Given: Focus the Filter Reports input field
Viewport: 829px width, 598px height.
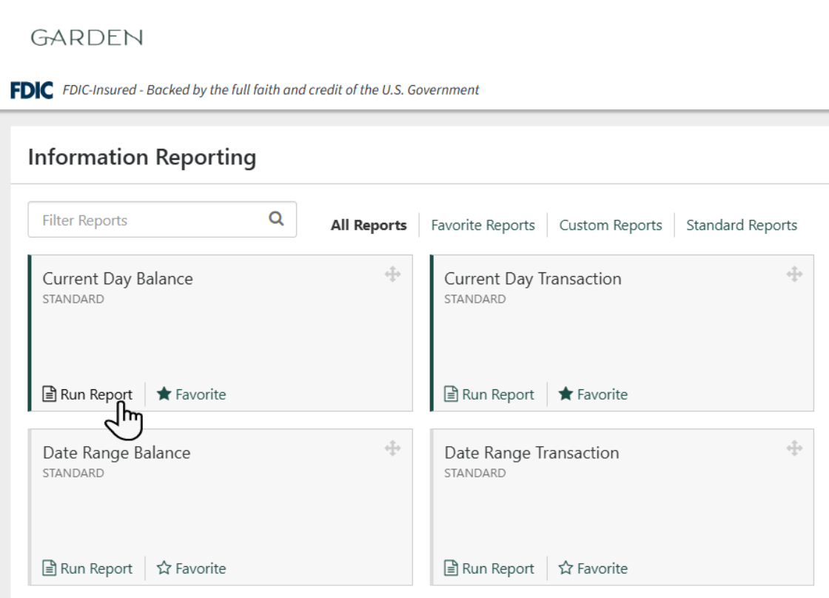Looking at the screenshot, I should tap(162, 219).
